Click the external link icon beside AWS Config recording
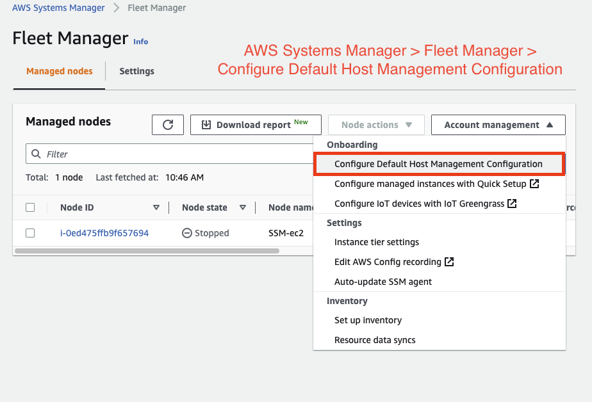This screenshot has height=402, width=592. 449,262
